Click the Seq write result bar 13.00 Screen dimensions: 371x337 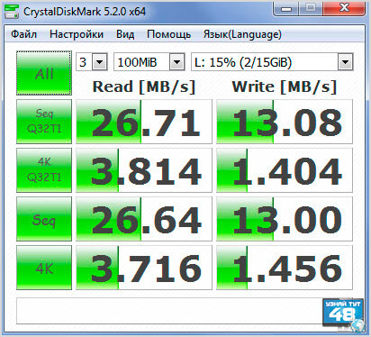click(x=285, y=219)
